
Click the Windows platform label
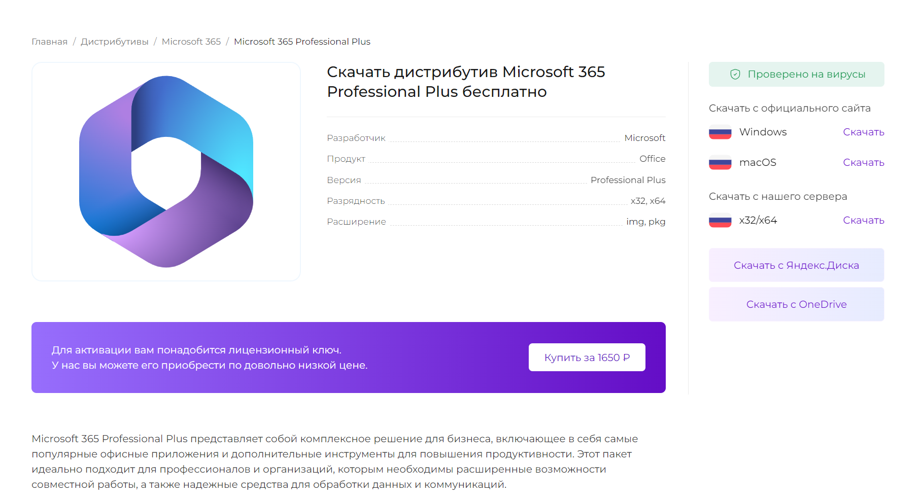[763, 132]
